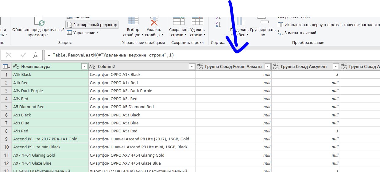Expand the Выбор столбцов dropdown arrow
The height and width of the screenshot is (172, 380).
[142, 35]
